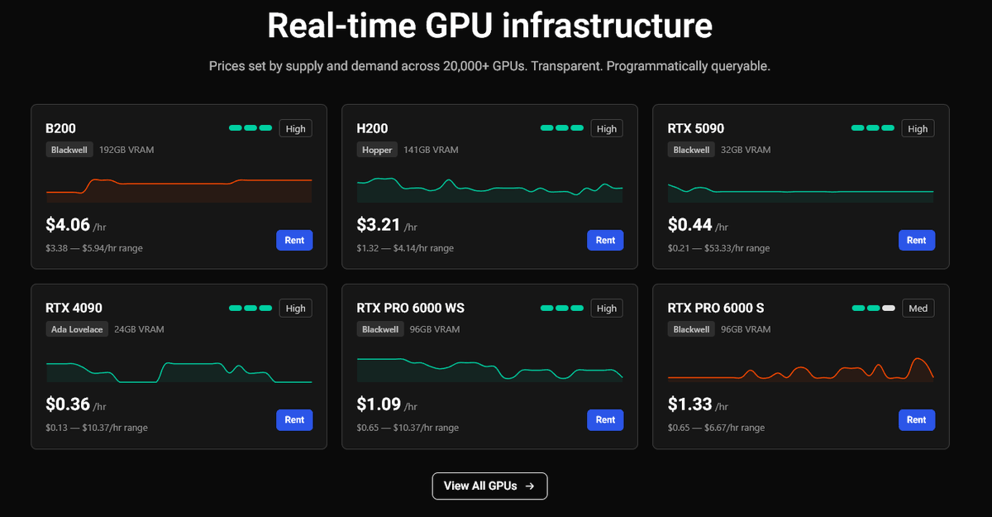Click the 32GB VRAM label

pos(746,150)
